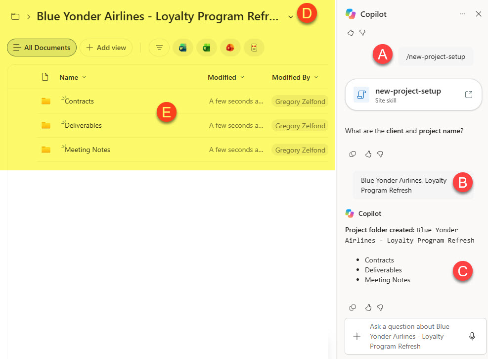The height and width of the screenshot is (359, 488).
Task: Click the Blue Yonder Airlines reply bubble
Action: [413, 185]
